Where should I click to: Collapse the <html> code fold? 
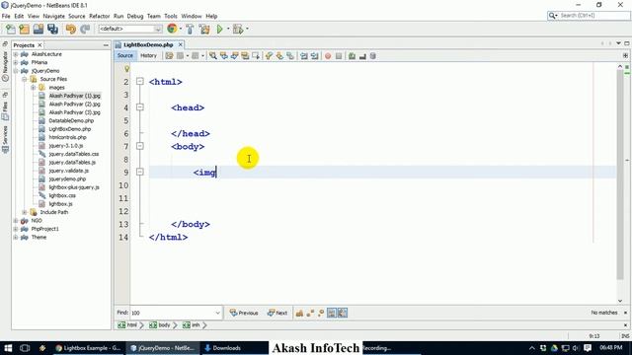coord(140,81)
